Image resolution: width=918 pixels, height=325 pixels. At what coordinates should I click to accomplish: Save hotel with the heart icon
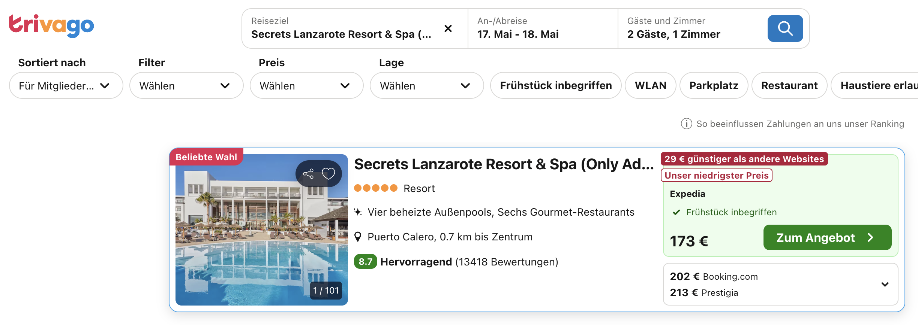(x=328, y=174)
